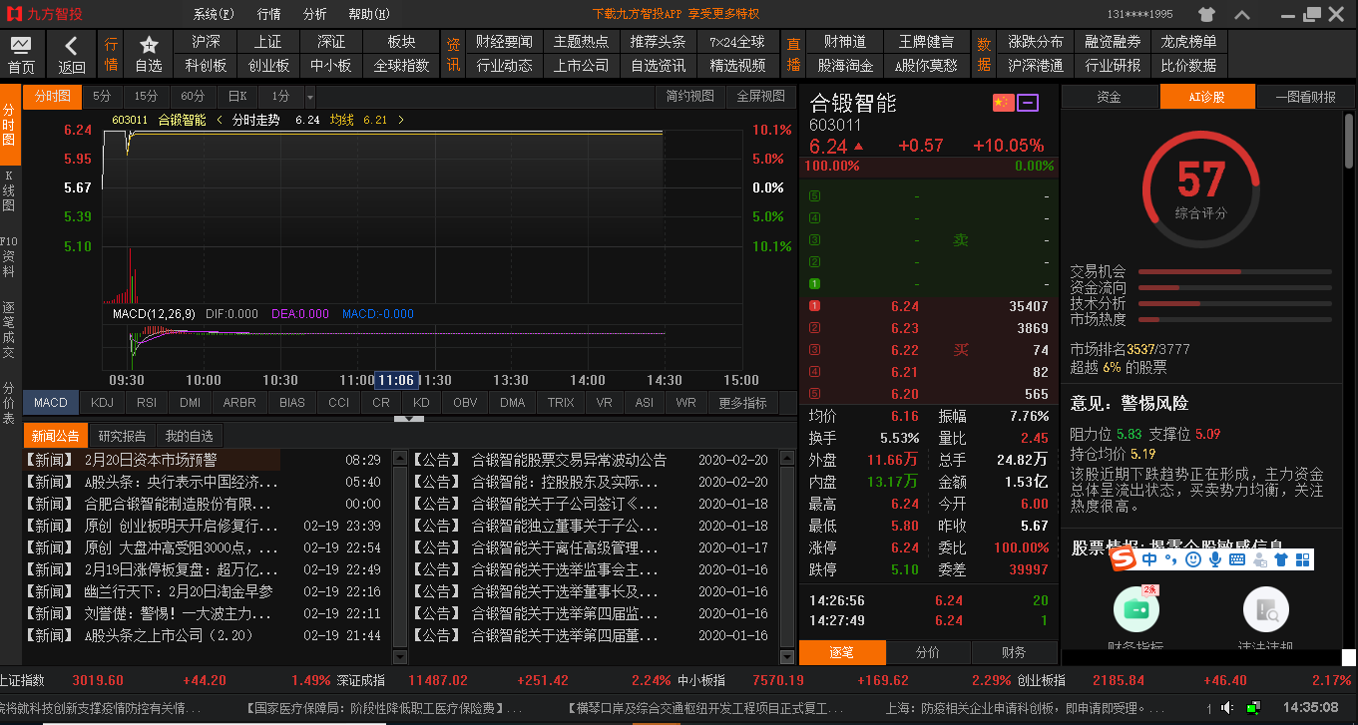Click the gray document search circle icon
This screenshot has height=725, width=1358.
1266,609
